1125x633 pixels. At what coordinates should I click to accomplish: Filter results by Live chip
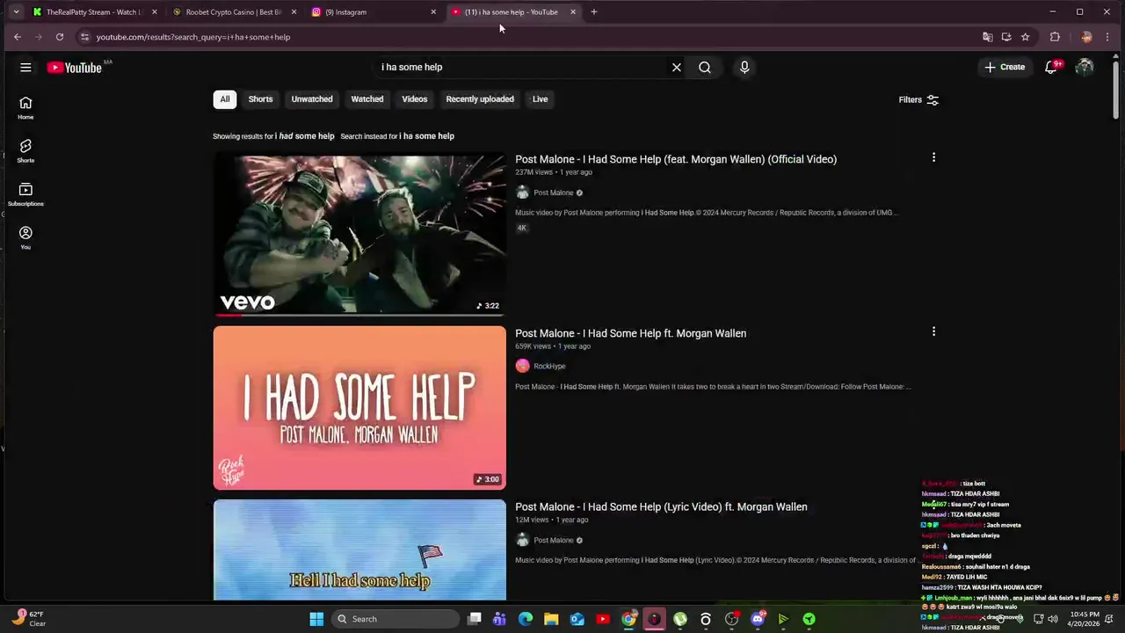[540, 99]
